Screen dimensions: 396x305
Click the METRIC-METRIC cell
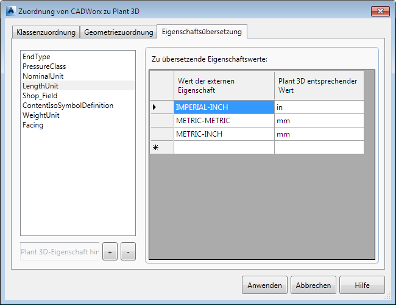click(x=224, y=120)
